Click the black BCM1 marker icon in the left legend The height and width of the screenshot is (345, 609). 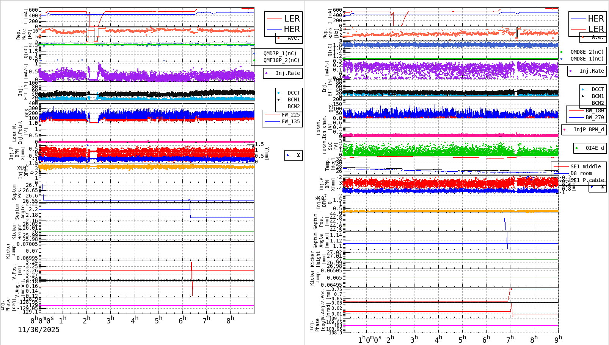click(x=278, y=99)
